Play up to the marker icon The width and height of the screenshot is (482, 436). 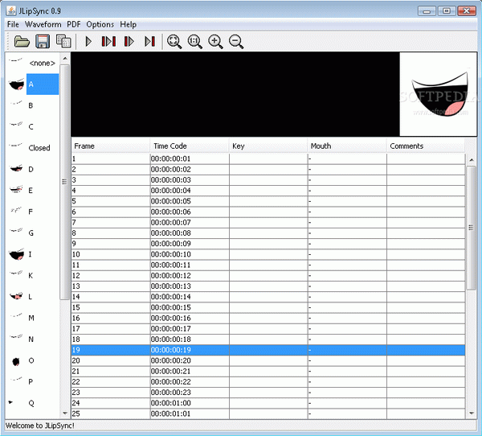149,41
